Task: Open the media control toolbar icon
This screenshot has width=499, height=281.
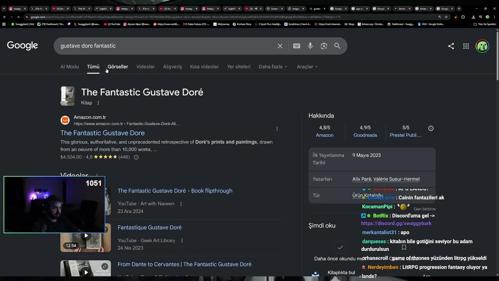Action: (x=480, y=17)
